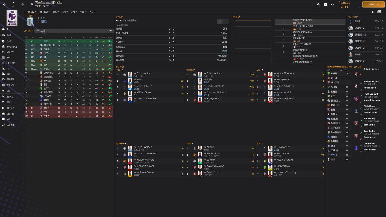Open the help question mark icon

pyautogui.click(x=325, y=5)
